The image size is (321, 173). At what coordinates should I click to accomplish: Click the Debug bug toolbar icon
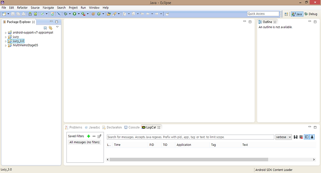click(66, 14)
